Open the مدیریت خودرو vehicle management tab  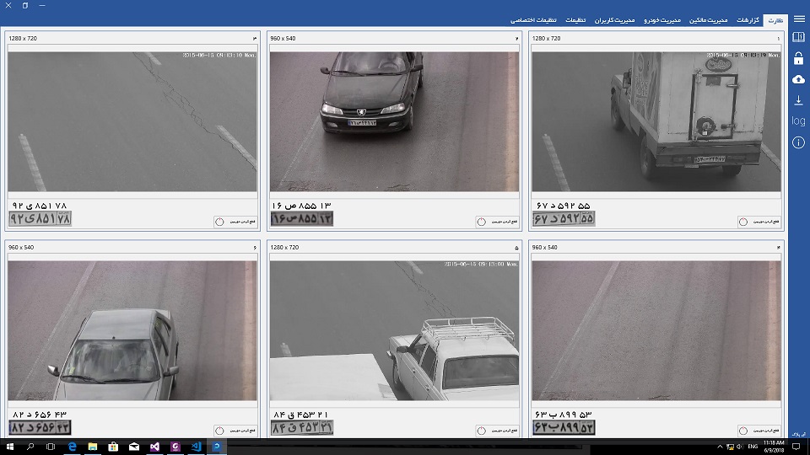(662, 20)
